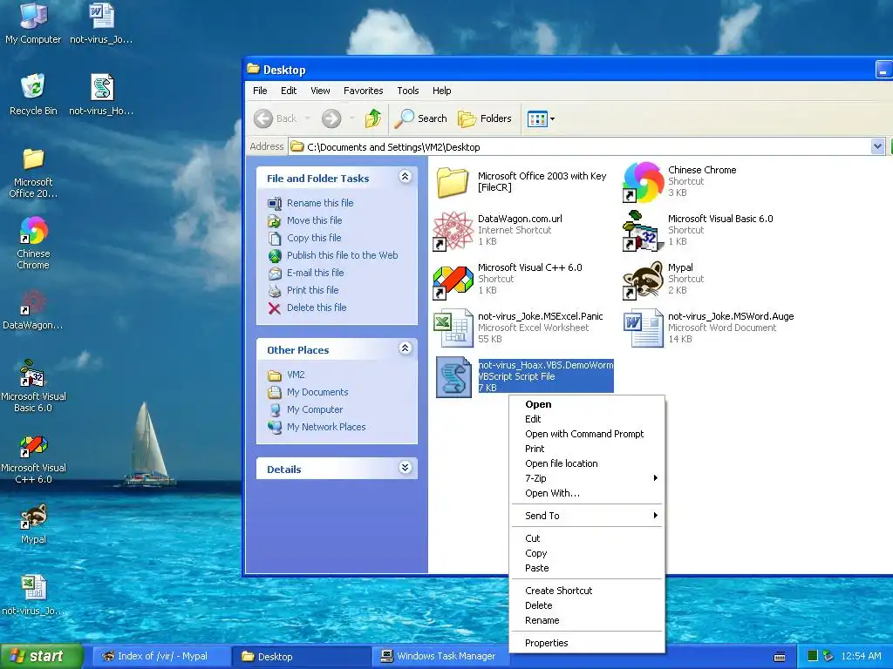The image size is (893, 669).
Task: Choose Print in the context menu
Action: (x=587, y=449)
